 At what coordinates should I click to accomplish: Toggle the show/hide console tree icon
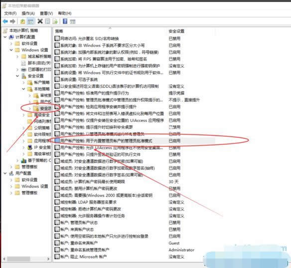[30, 21]
